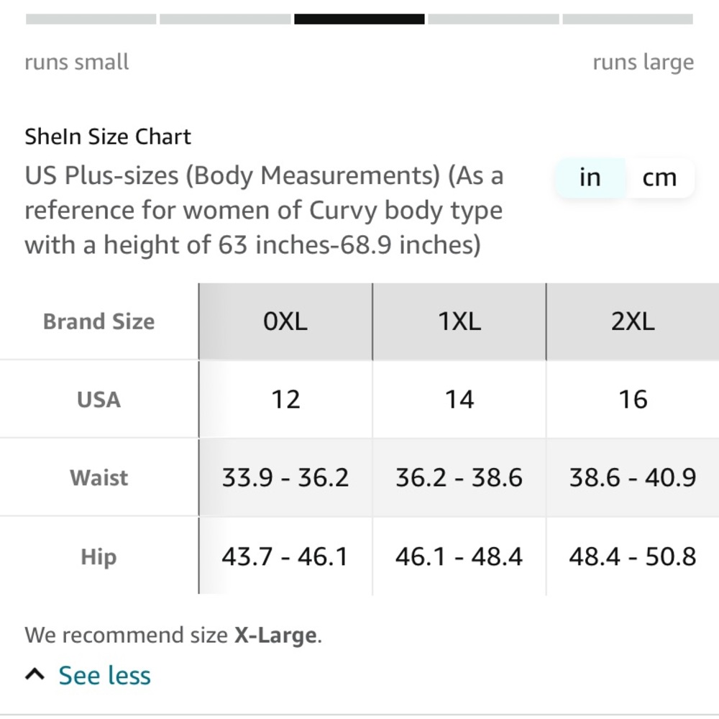The height and width of the screenshot is (719, 719).
Task: Select the in units option
Action: tap(590, 177)
